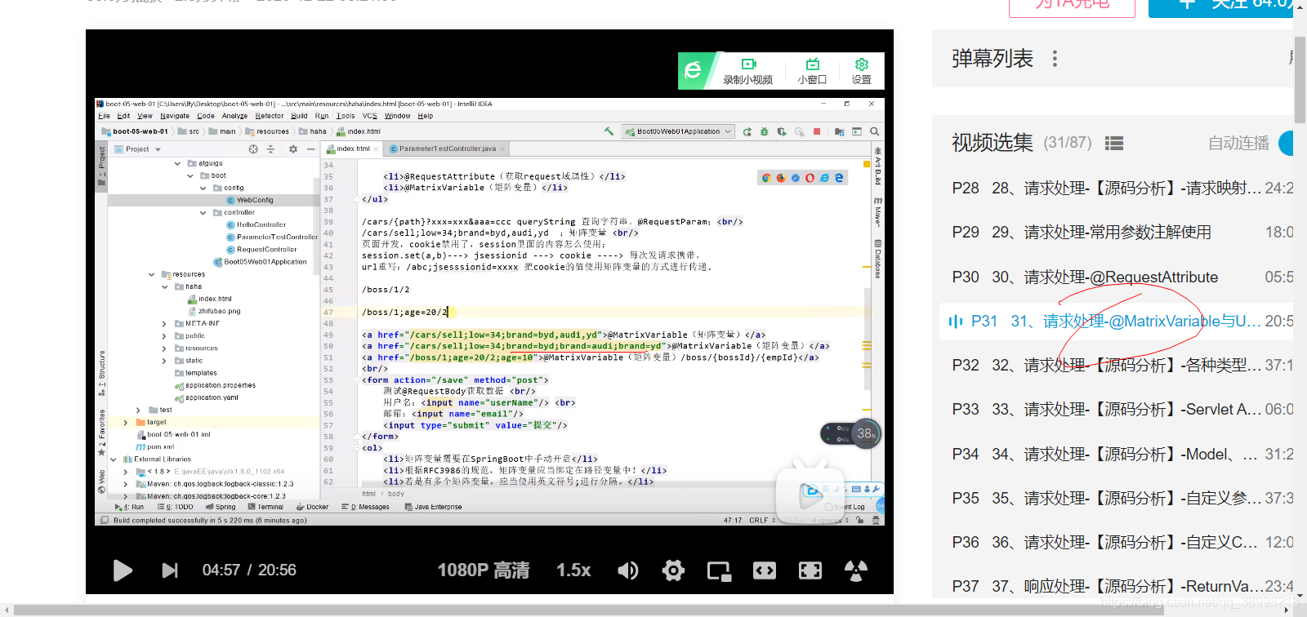Viewport: 1307px width, 617px height.
Task: Toggle the 自动连播 autoplay switch
Action: (1286, 144)
